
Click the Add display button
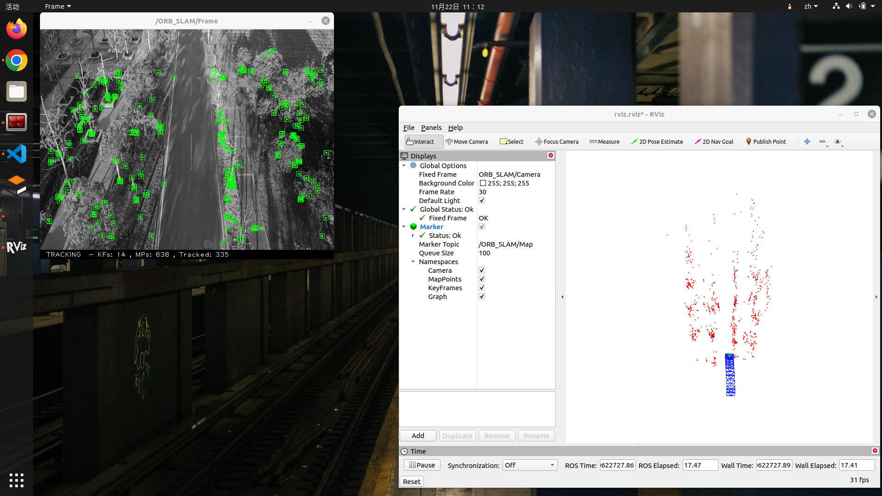tap(418, 435)
